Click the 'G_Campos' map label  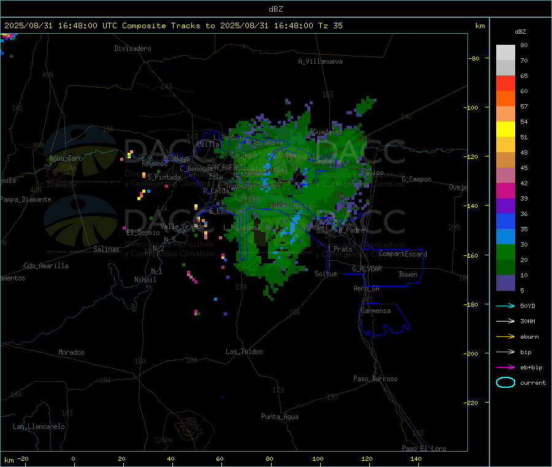pyautogui.click(x=416, y=179)
